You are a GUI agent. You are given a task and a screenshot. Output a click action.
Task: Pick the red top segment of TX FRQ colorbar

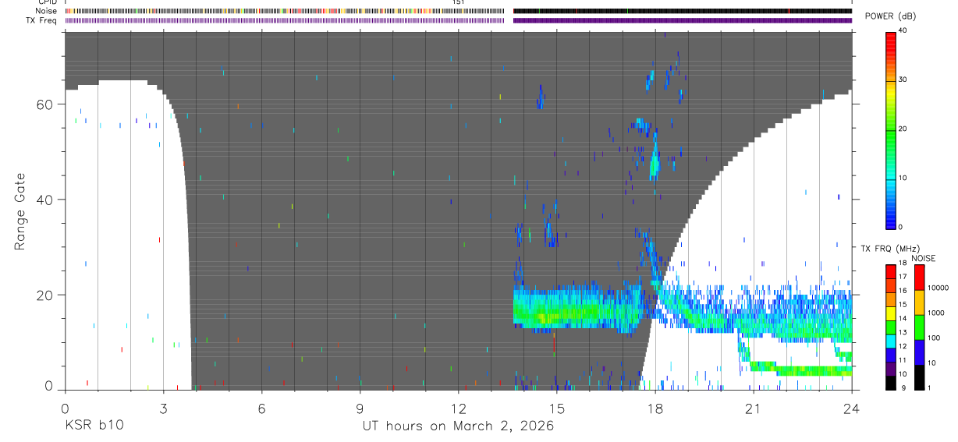coord(891,271)
